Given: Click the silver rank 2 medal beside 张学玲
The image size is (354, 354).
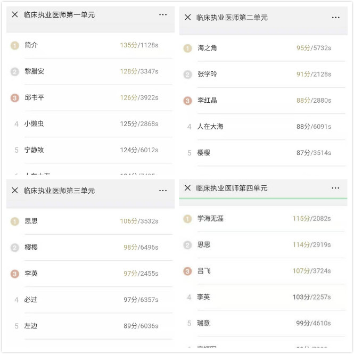Looking at the screenshot, I should (187, 75).
